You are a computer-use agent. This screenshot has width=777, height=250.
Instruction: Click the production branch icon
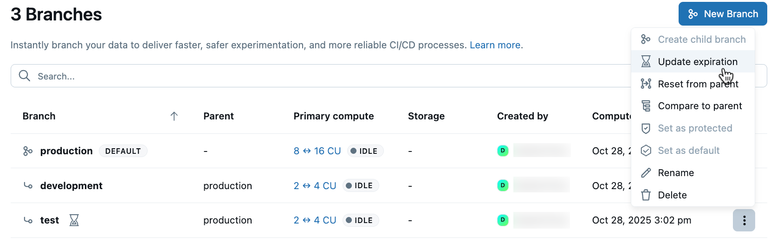coord(28,151)
